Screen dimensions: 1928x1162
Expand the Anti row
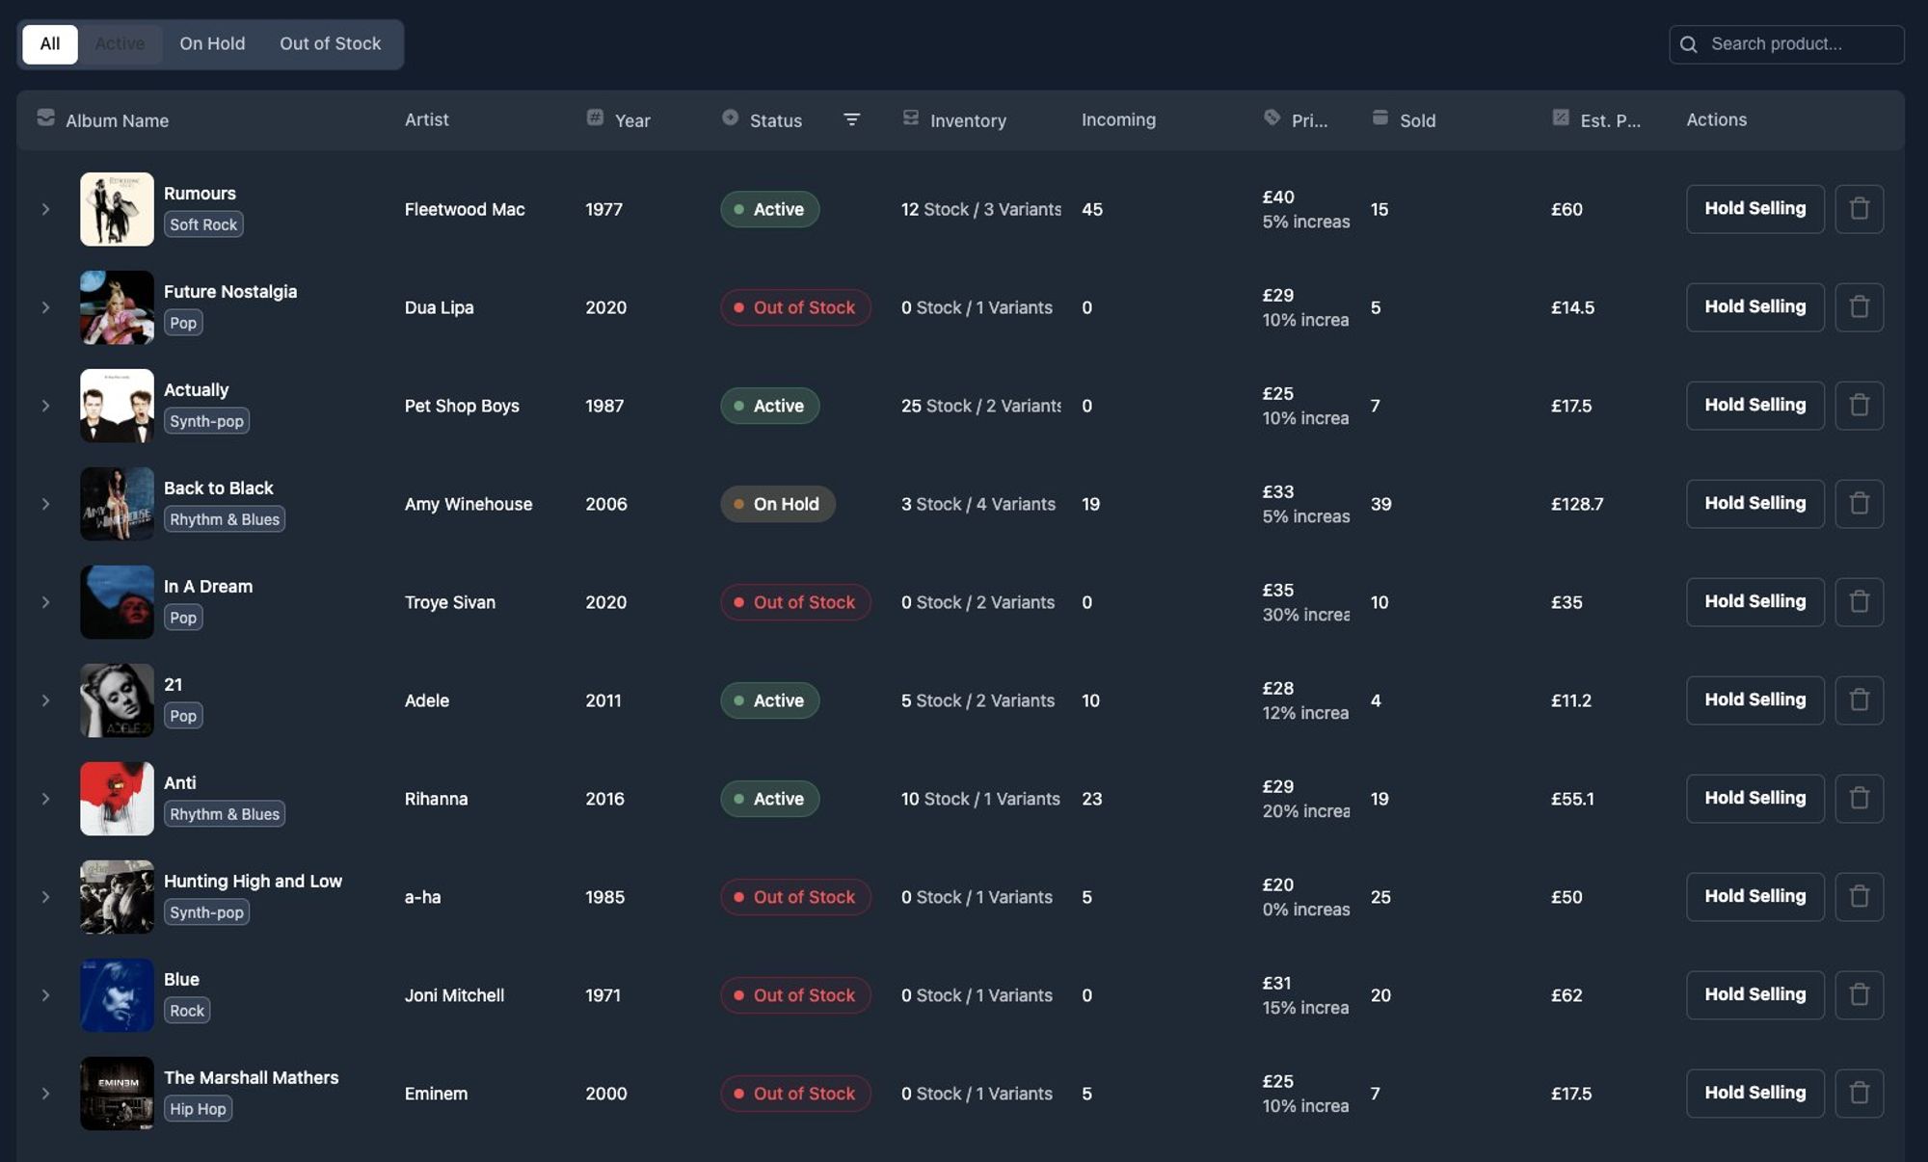coord(45,799)
